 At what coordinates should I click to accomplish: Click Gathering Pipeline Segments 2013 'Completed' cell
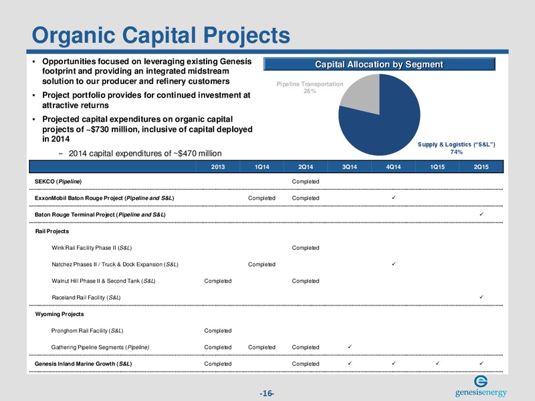pyautogui.click(x=218, y=347)
